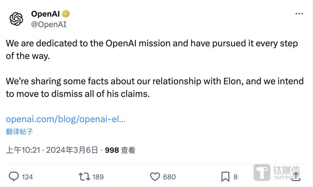Click the 189 reposts count
Screen dimensions: 313x187
pos(98,177)
